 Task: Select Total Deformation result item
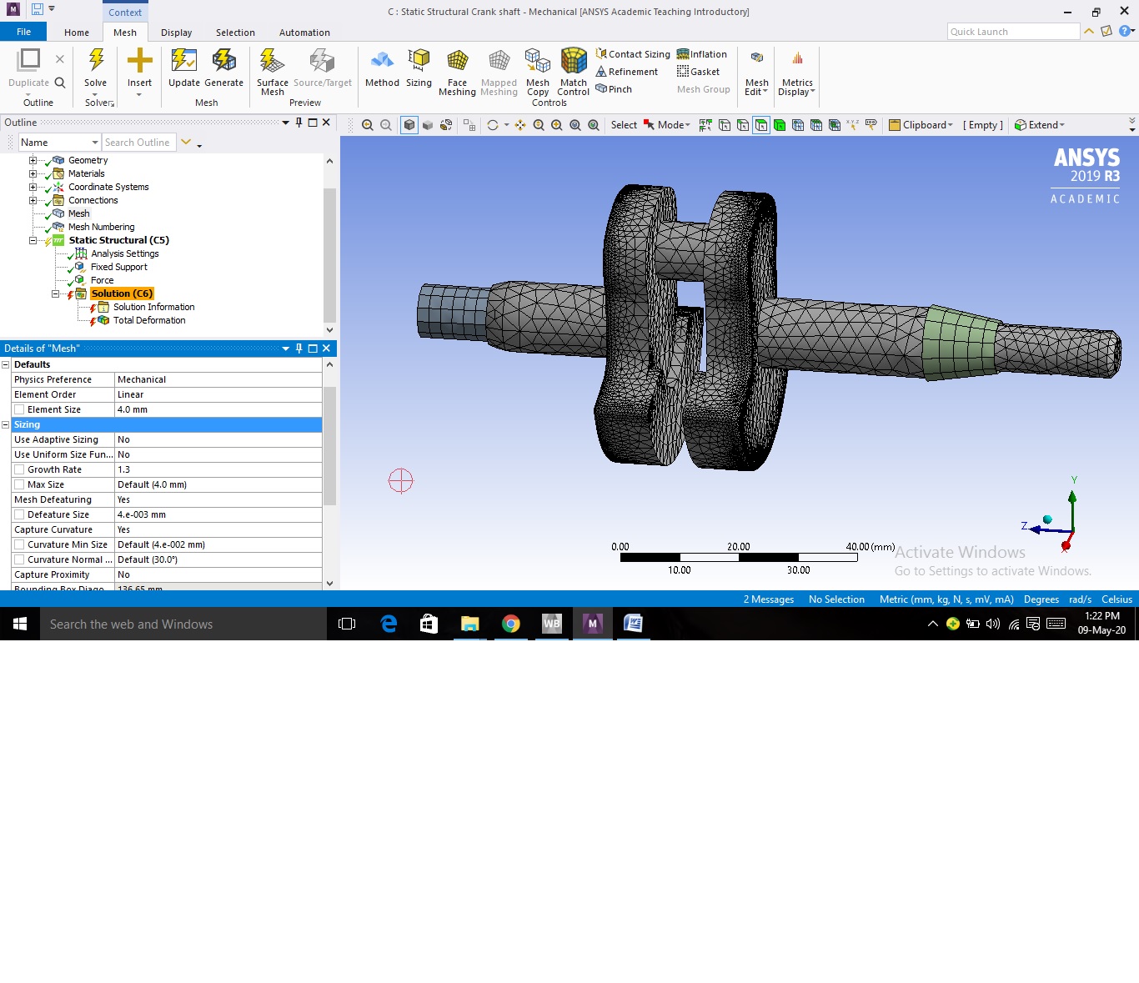(x=149, y=320)
